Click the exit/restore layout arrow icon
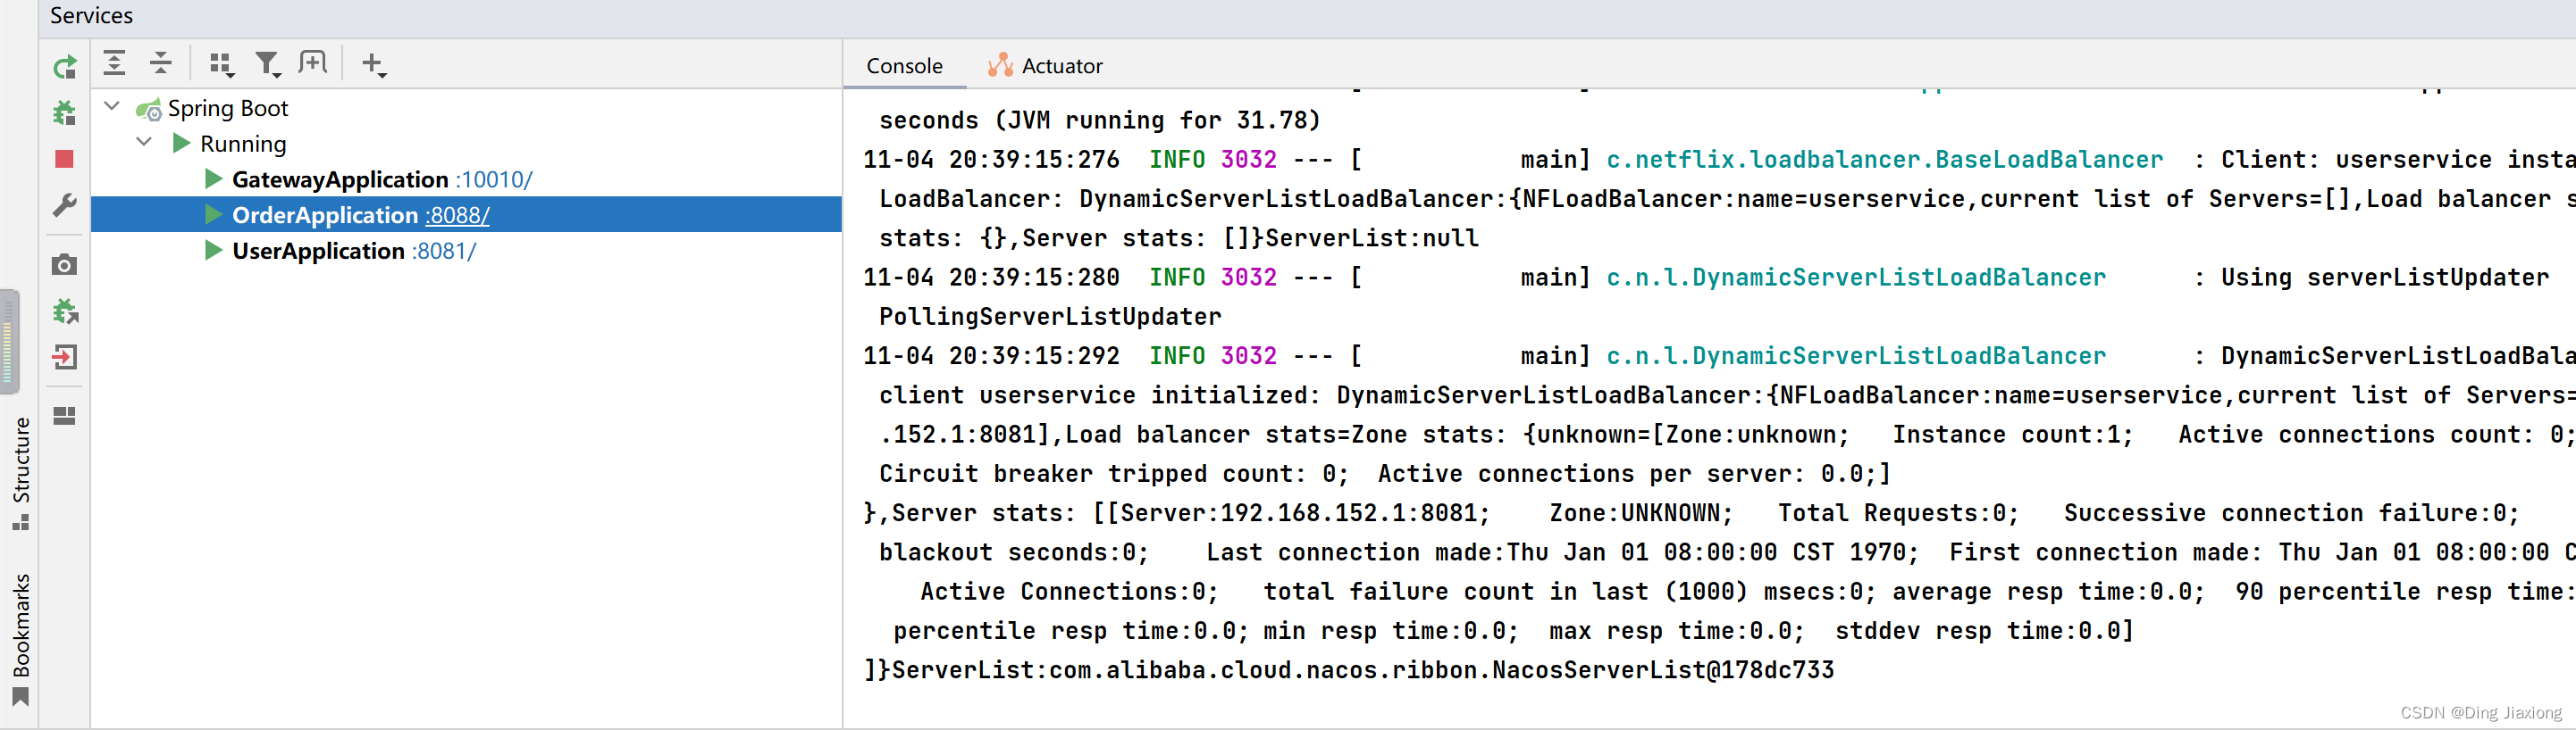 pos(65,356)
